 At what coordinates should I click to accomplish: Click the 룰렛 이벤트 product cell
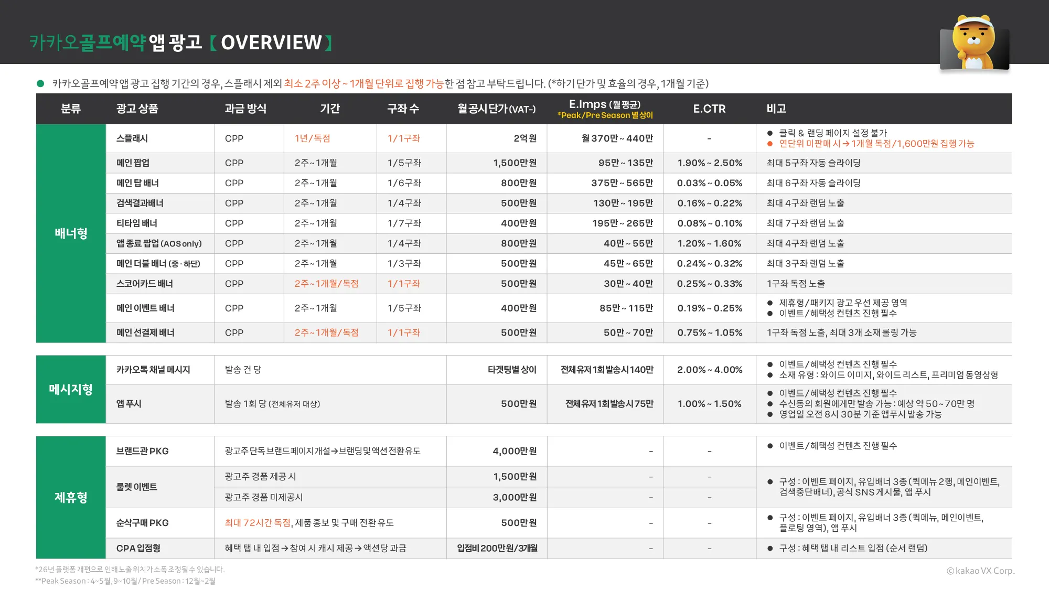(x=137, y=487)
